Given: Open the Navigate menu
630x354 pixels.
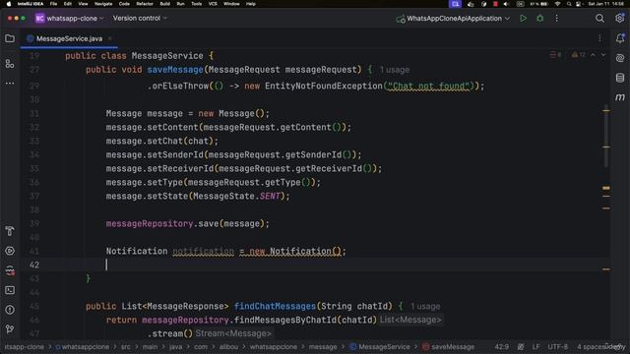Looking at the screenshot, I should tap(103, 4).
